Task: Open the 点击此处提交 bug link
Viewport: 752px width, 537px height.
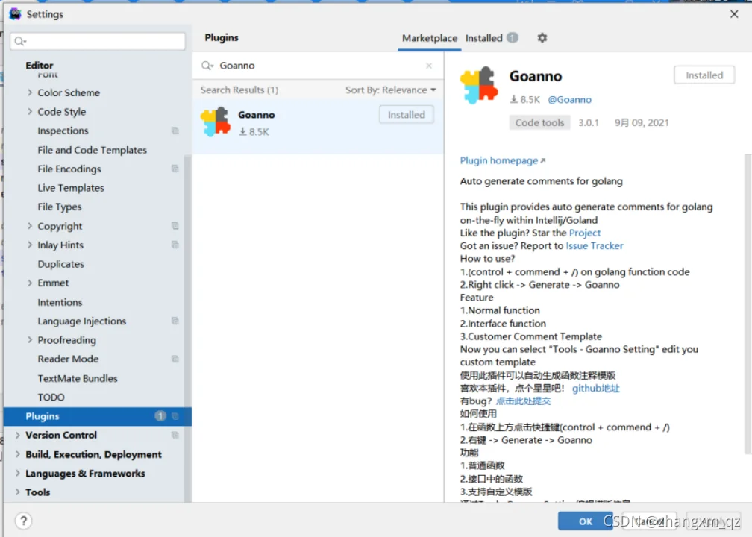Action: point(523,401)
